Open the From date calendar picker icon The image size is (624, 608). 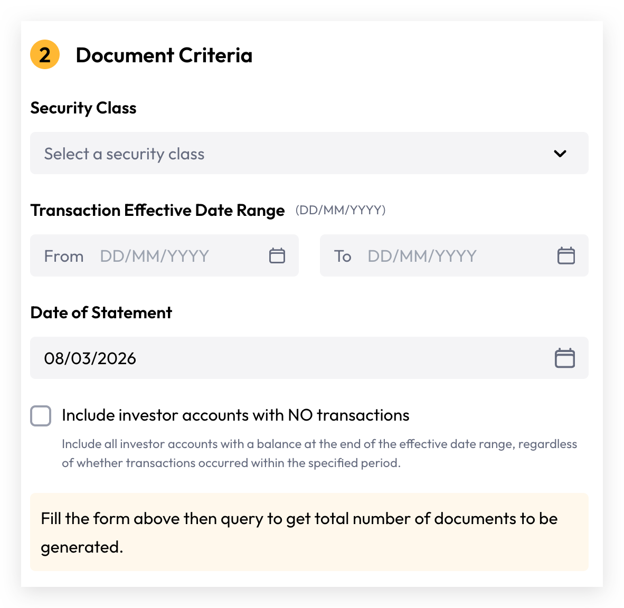tap(277, 255)
